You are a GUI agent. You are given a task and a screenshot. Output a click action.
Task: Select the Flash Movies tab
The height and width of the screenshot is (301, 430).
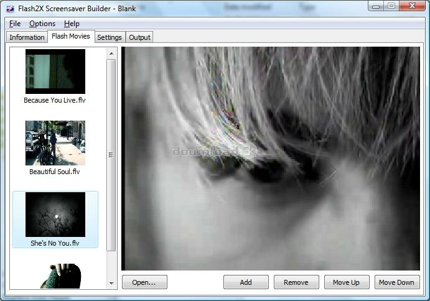71,36
